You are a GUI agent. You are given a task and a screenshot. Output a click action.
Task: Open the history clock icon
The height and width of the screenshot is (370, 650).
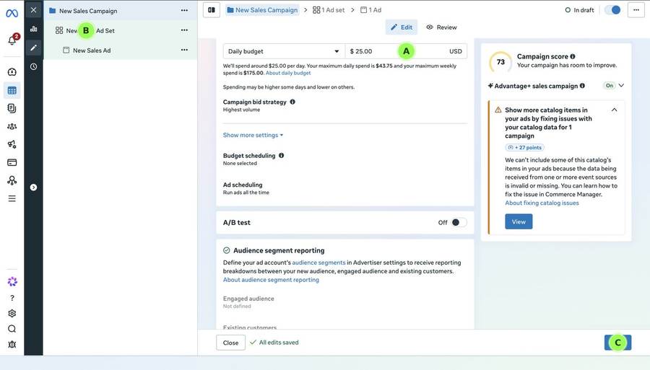(x=33, y=66)
